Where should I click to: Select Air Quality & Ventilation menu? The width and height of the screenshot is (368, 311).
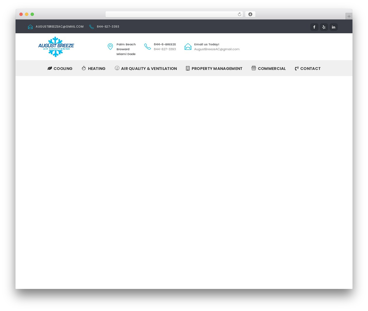[x=146, y=68]
